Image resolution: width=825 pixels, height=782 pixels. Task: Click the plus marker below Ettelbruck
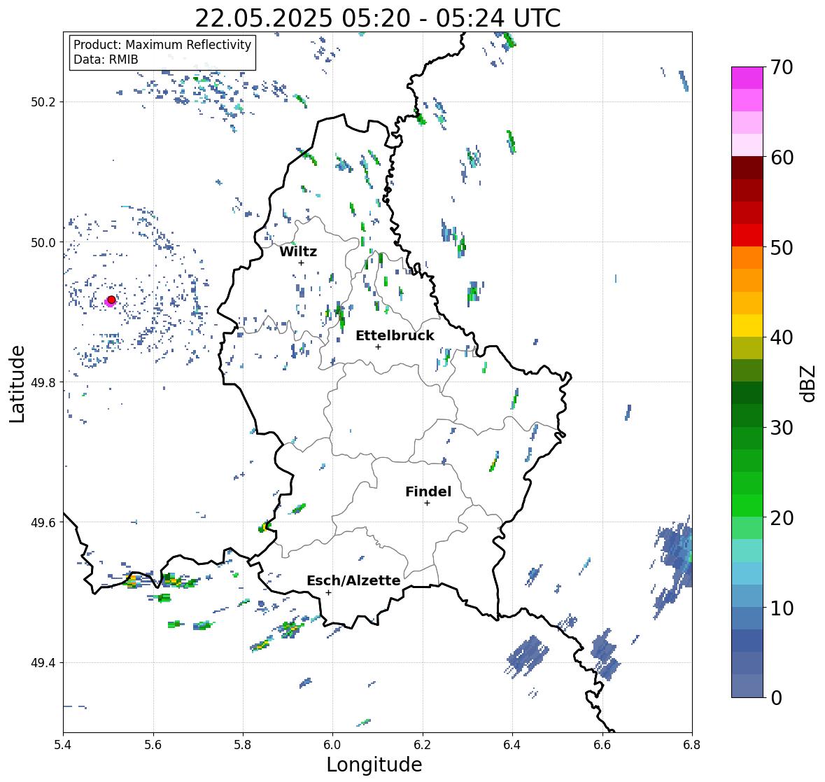378,347
